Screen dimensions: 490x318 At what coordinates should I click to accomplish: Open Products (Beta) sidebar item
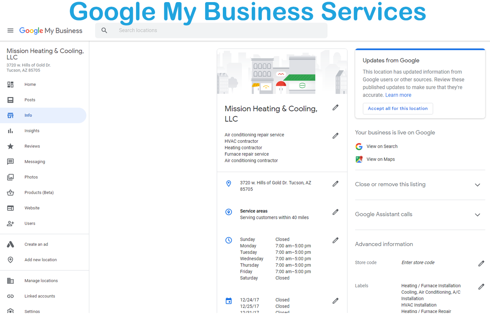coord(39,193)
